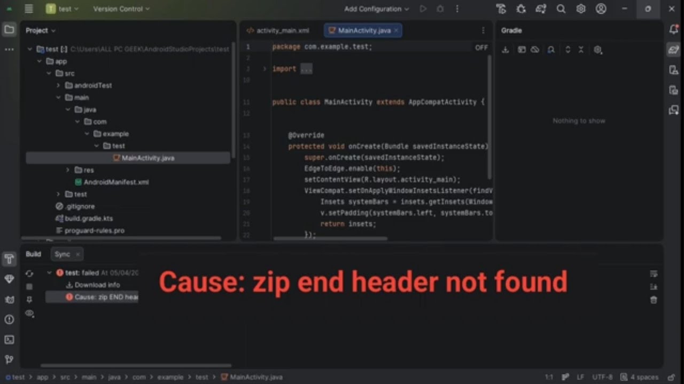This screenshot has height=384, width=684.
Task: Open Device Manager in right sidebar
Action: click(x=674, y=70)
